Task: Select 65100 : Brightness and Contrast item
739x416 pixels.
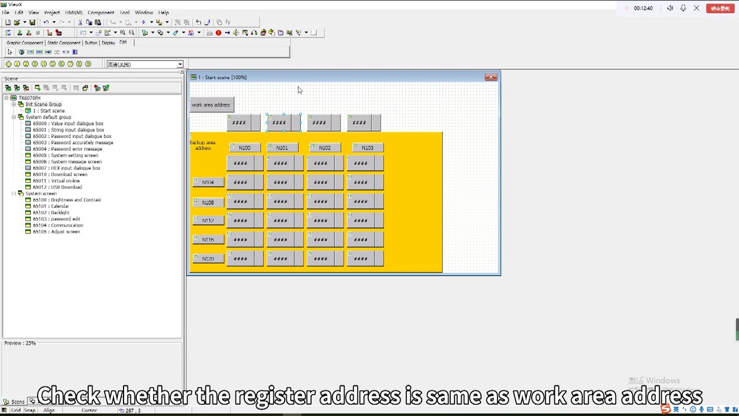Action: click(66, 200)
